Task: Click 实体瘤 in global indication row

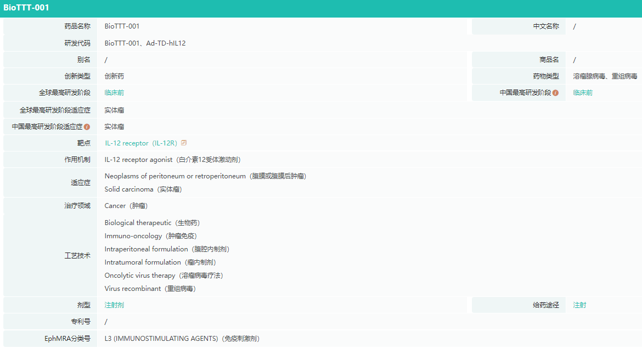Action: point(114,110)
